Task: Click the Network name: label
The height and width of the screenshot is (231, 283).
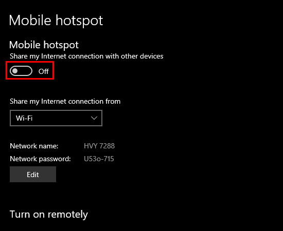Action: pyautogui.click(x=34, y=146)
